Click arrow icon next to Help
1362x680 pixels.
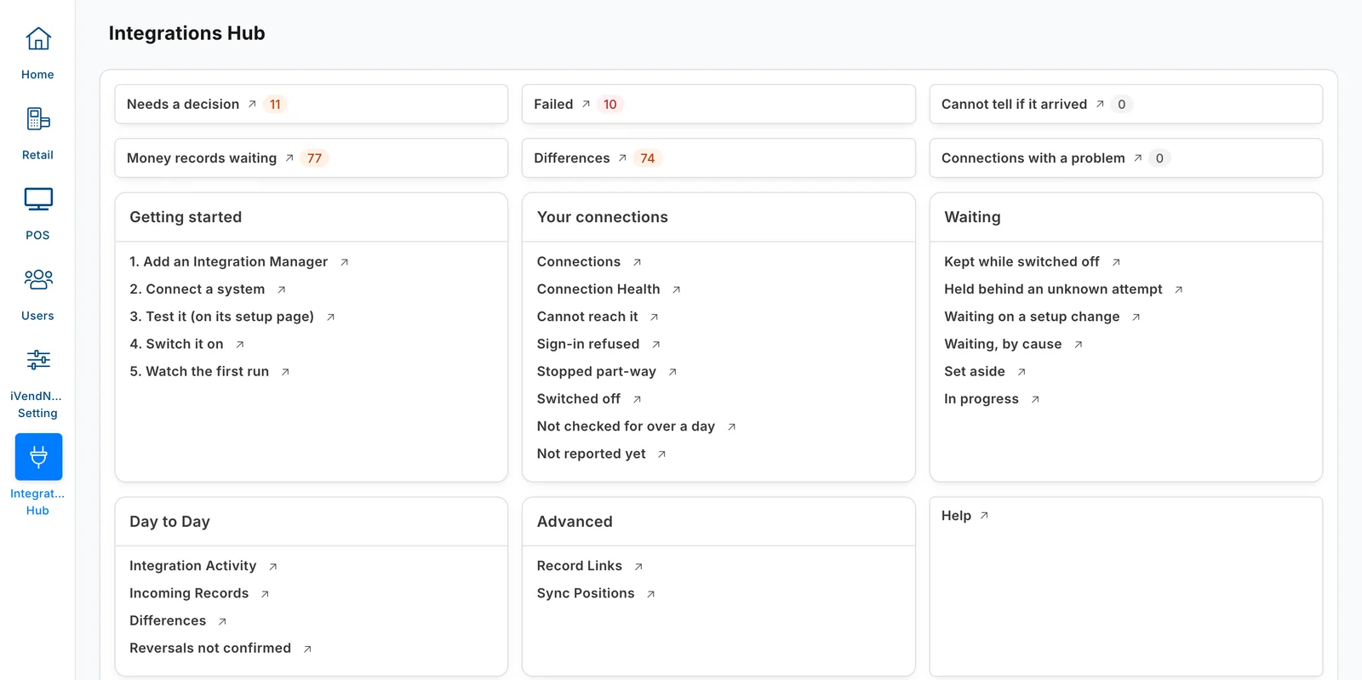pyautogui.click(x=984, y=516)
